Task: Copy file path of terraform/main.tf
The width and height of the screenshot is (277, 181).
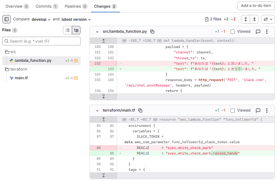Action: 140,110
